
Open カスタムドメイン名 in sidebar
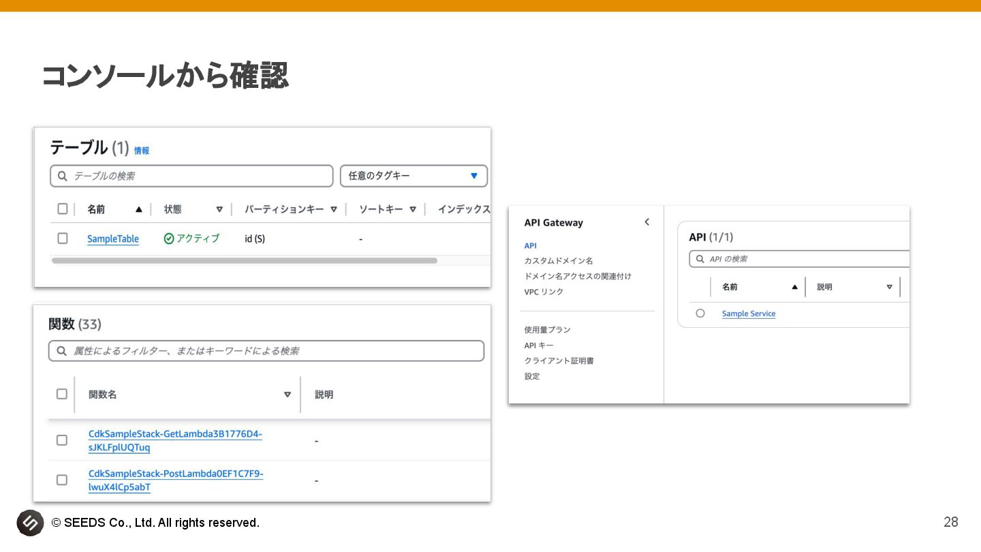coord(559,261)
